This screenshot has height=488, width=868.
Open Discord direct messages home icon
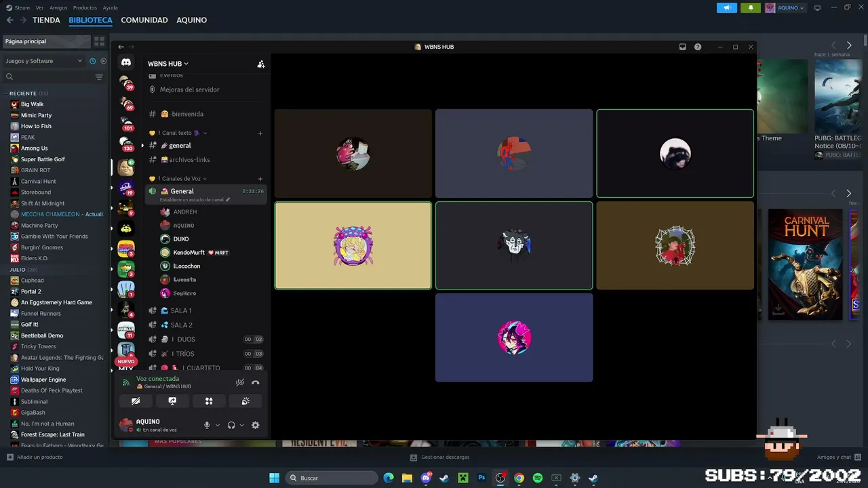(126, 62)
